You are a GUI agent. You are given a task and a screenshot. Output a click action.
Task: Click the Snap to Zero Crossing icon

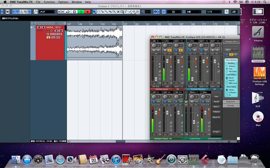click(226, 12)
